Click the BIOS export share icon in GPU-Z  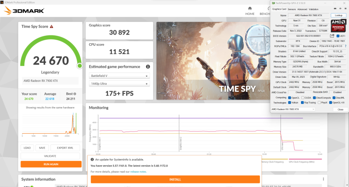tap(332, 35)
